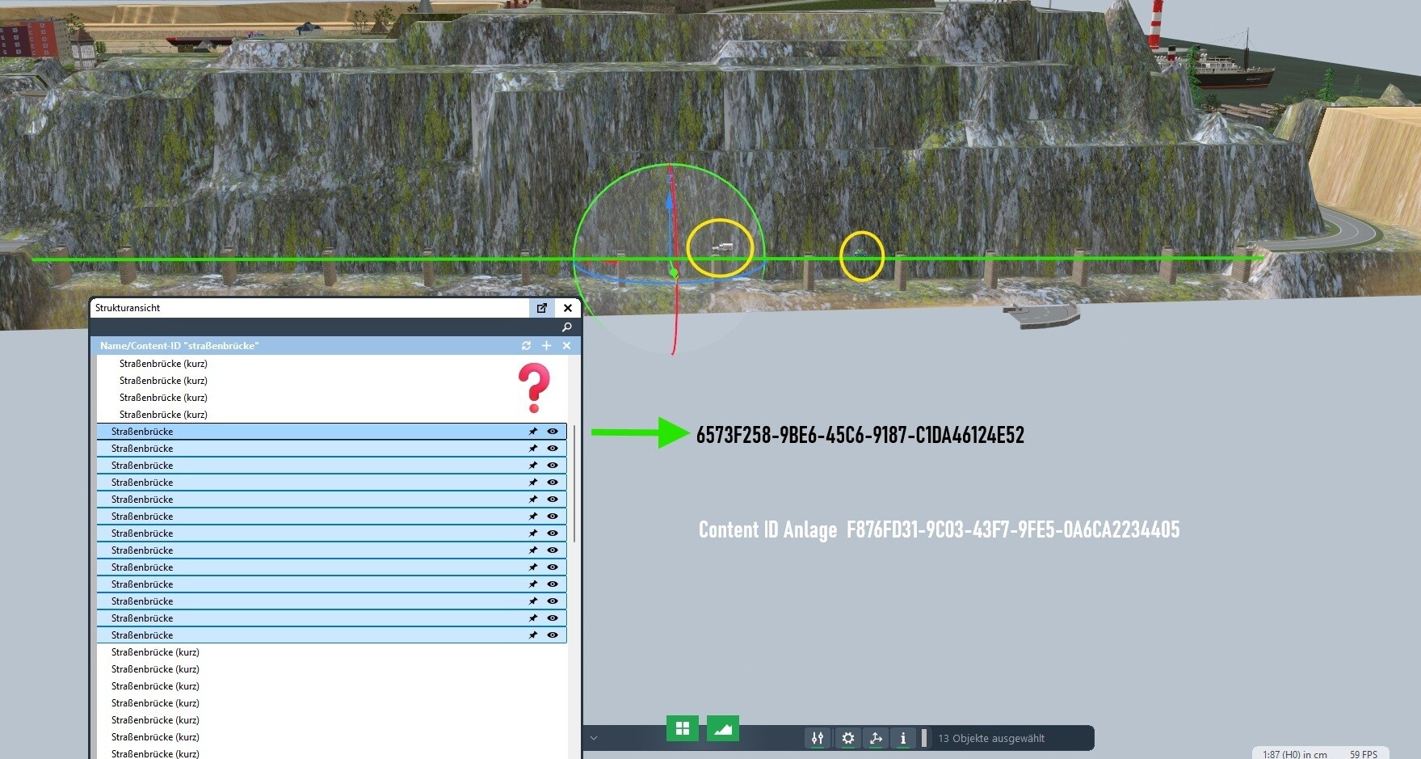Open the gear settings in bottom toolbar
The image size is (1421, 759).
point(847,738)
